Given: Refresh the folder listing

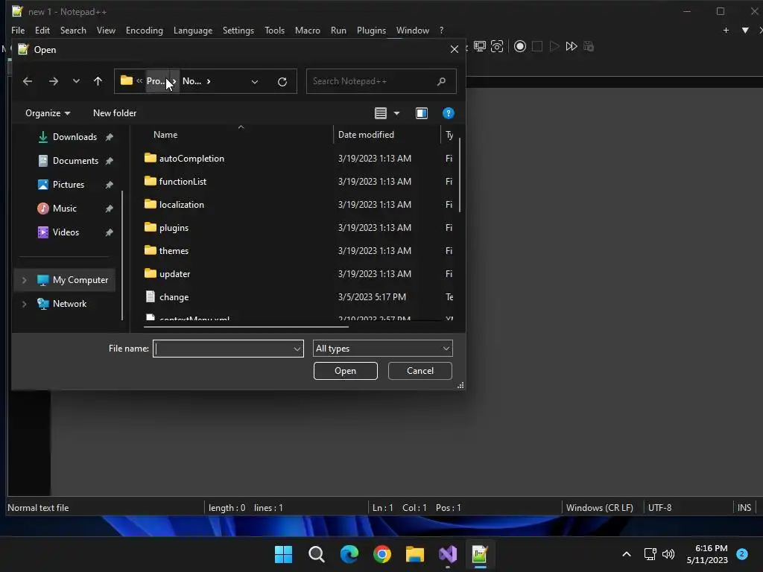Looking at the screenshot, I should coord(282,82).
